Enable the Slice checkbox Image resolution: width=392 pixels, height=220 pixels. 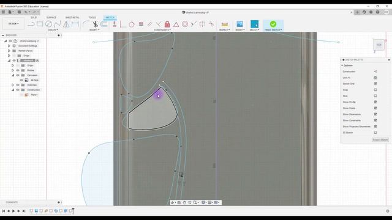(375, 96)
